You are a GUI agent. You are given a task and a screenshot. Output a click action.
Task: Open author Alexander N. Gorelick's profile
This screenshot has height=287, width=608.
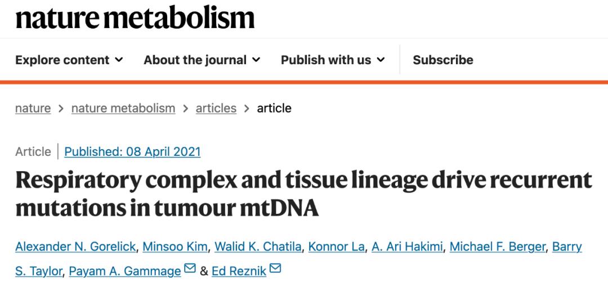coord(75,246)
